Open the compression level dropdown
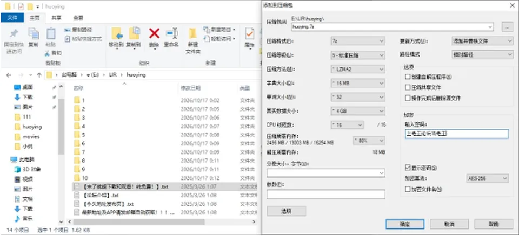Viewport: 519px width, 236px height. pos(357,55)
